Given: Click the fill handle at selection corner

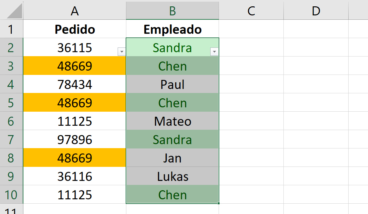Looking at the screenshot, I should tap(219, 203).
